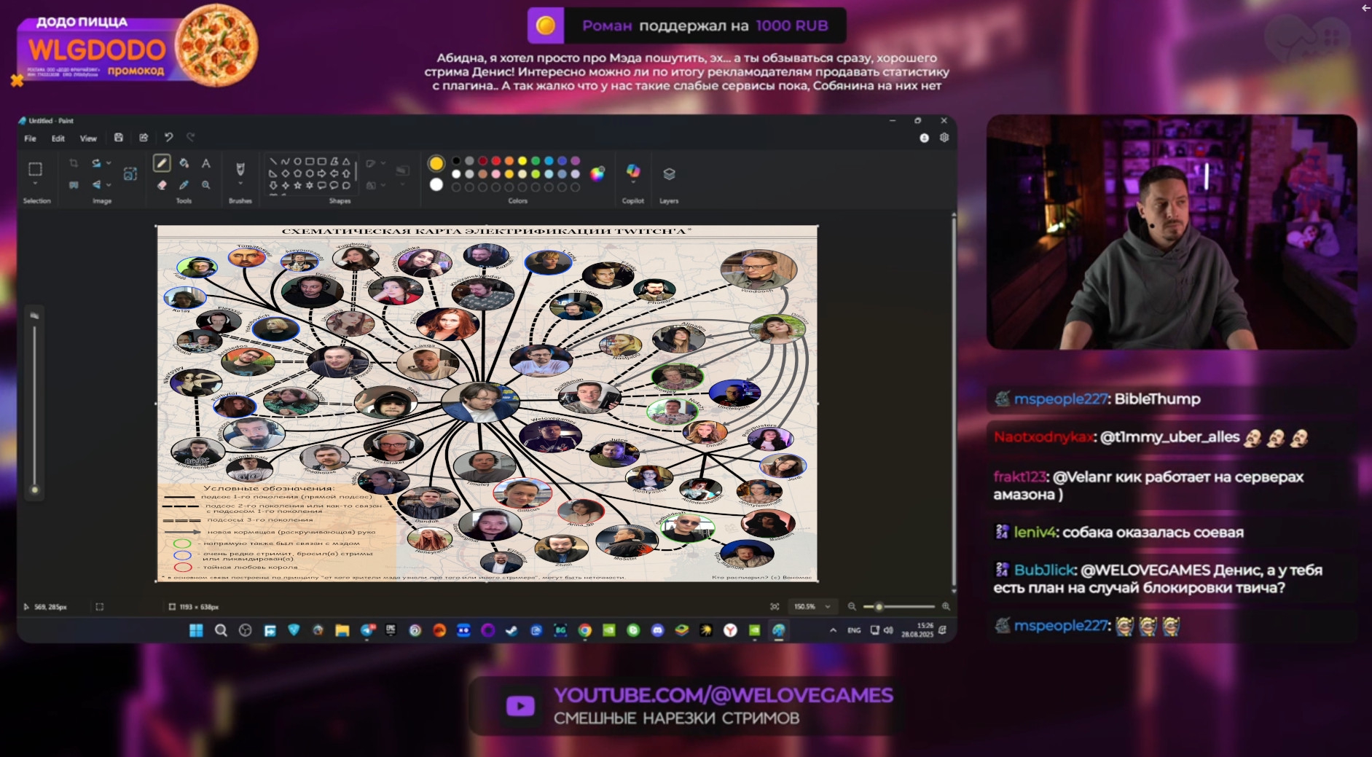The height and width of the screenshot is (757, 1372).
Task: Click the Save icon in Paint
Action: coord(119,138)
